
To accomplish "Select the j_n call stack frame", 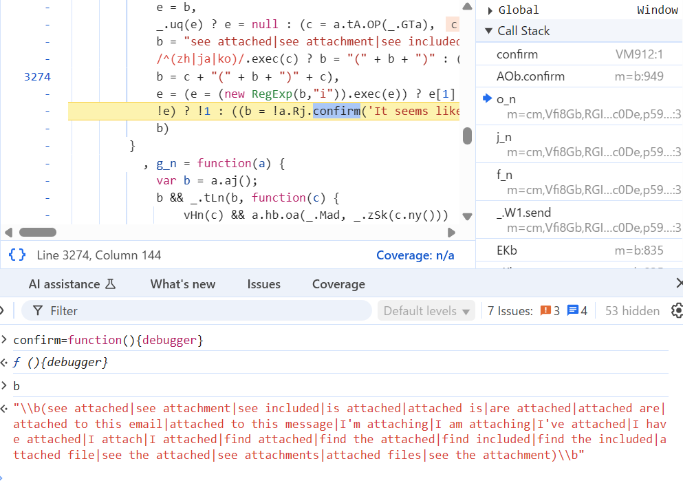I will (579, 145).
